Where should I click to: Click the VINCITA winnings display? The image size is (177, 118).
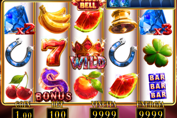[104, 113]
